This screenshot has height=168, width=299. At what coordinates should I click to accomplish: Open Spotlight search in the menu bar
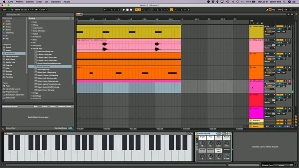click(285, 2)
